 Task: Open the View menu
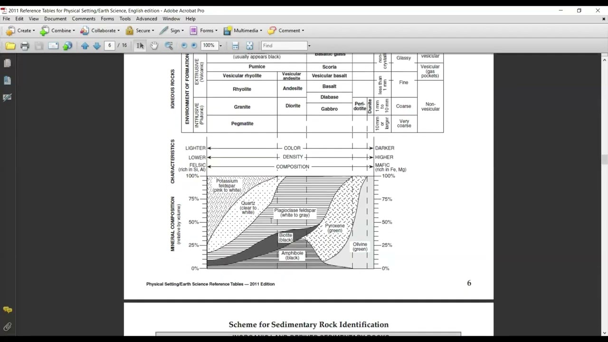coord(34,19)
